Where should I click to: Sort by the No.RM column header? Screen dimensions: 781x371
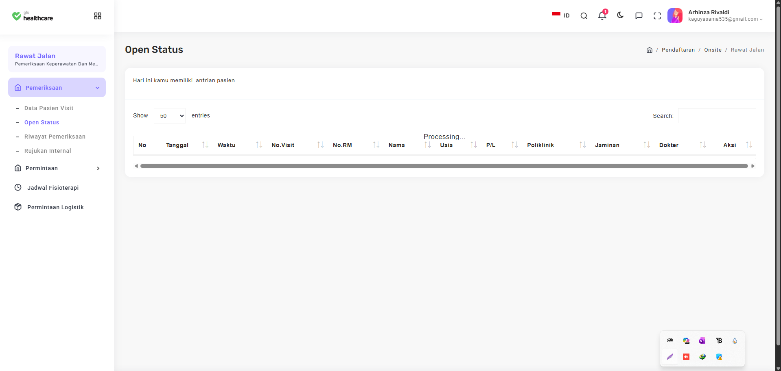pyautogui.click(x=356, y=145)
